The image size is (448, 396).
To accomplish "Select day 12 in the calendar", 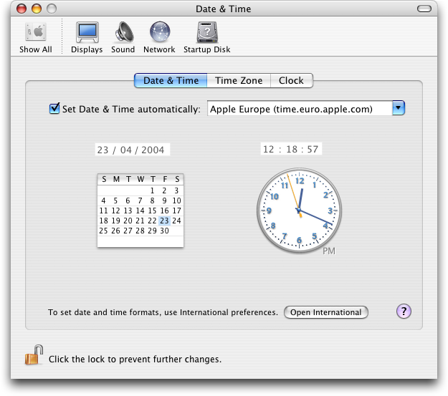I will click(115, 211).
